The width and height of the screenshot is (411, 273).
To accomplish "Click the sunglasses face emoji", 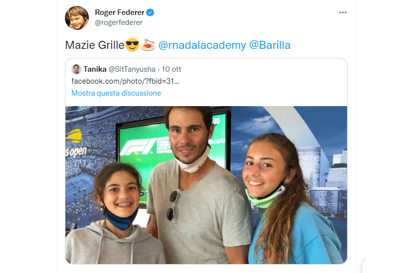I will (132, 45).
